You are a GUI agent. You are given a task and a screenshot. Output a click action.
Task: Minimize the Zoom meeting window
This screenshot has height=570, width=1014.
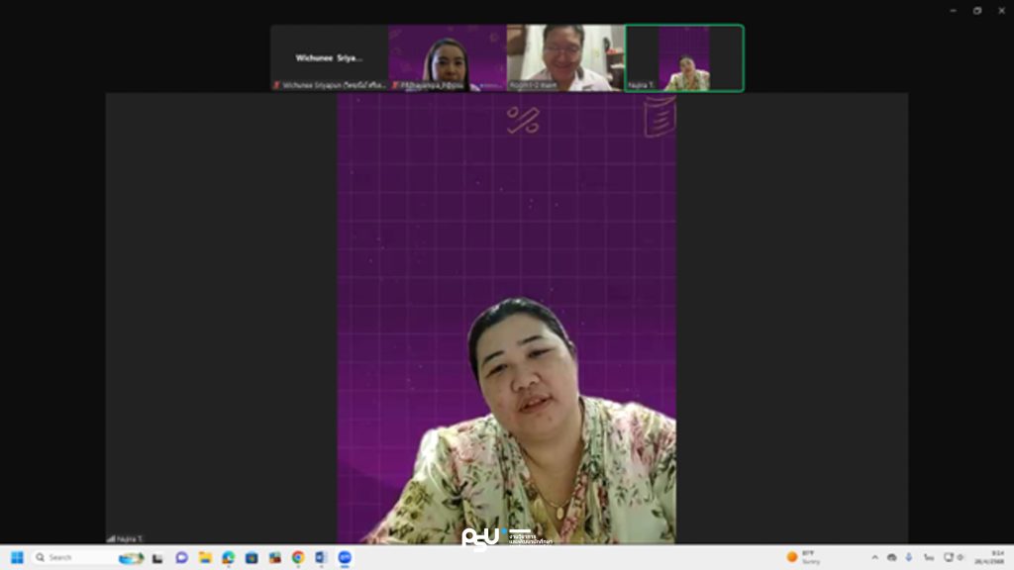[x=954, y=10]
